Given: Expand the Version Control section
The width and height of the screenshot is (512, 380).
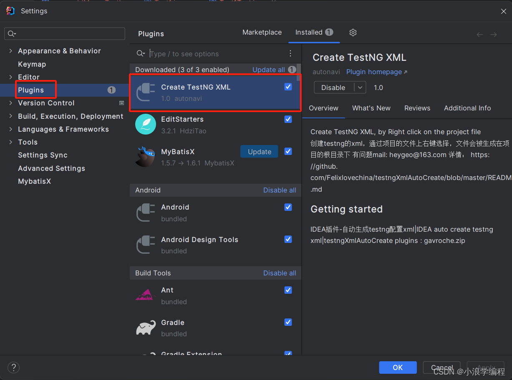Looking at the screenshot, I should point(10,103).
